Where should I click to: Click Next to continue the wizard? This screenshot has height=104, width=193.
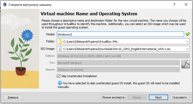[x=158, y=97]
